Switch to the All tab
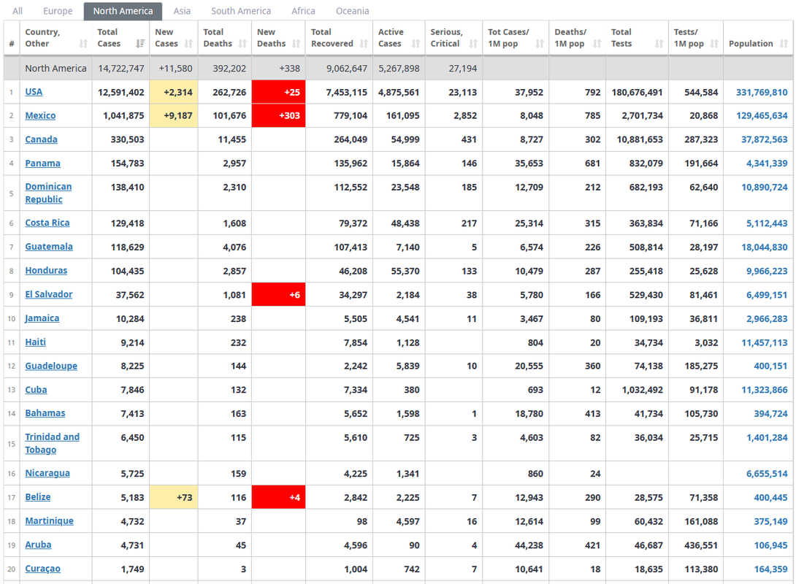 point(18,11)
